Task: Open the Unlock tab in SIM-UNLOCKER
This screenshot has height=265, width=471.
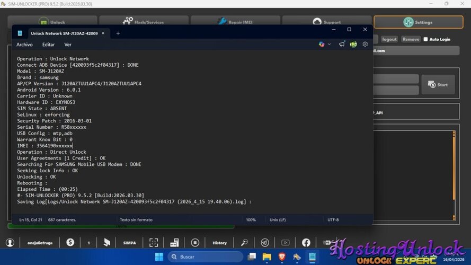Action: [52, 22]
